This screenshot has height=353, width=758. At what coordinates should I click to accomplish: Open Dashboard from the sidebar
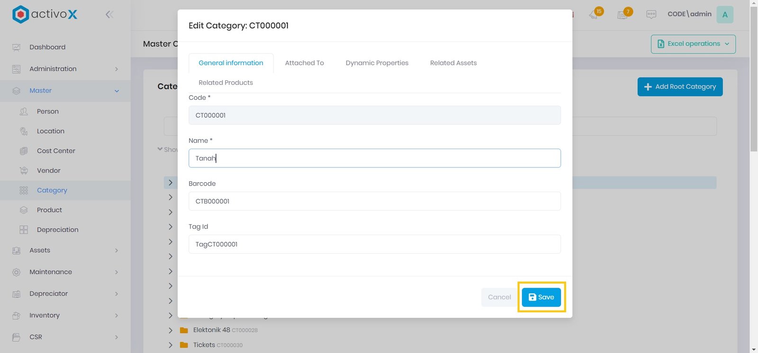point(47,47)
